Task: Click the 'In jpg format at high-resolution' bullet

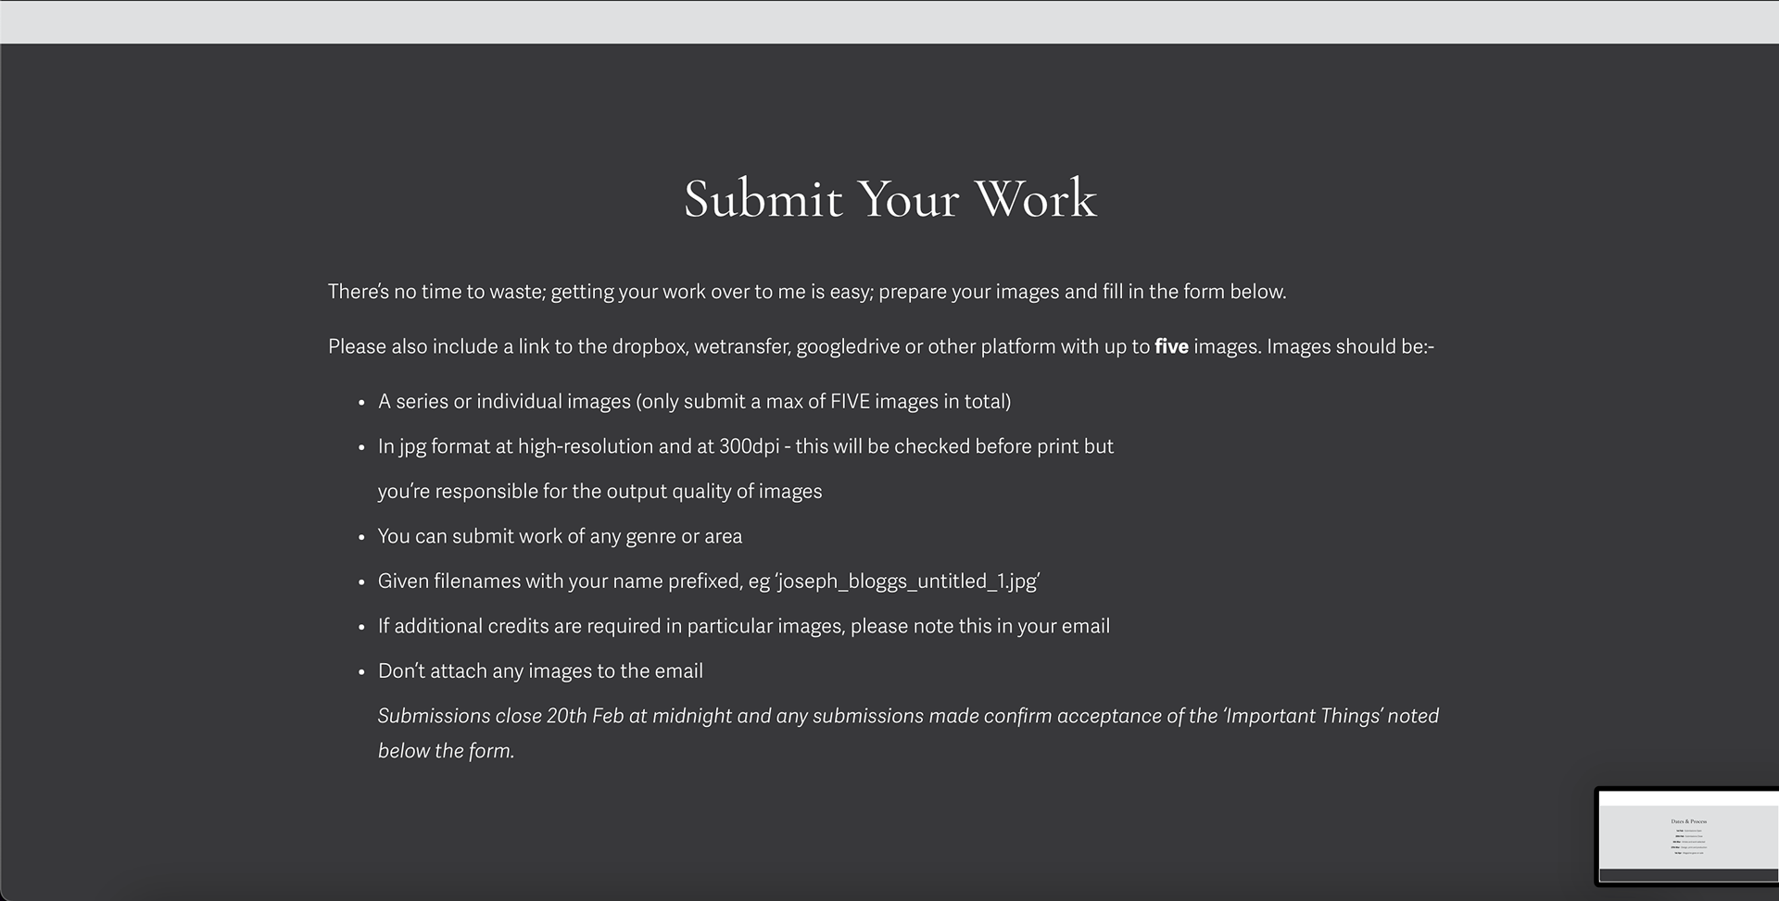Action: [746, 446]
